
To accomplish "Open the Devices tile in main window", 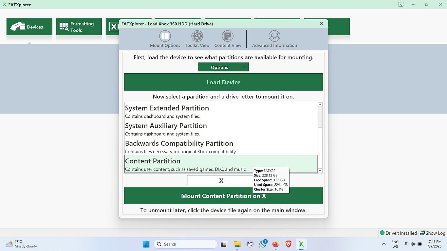I will pos(29,27).
